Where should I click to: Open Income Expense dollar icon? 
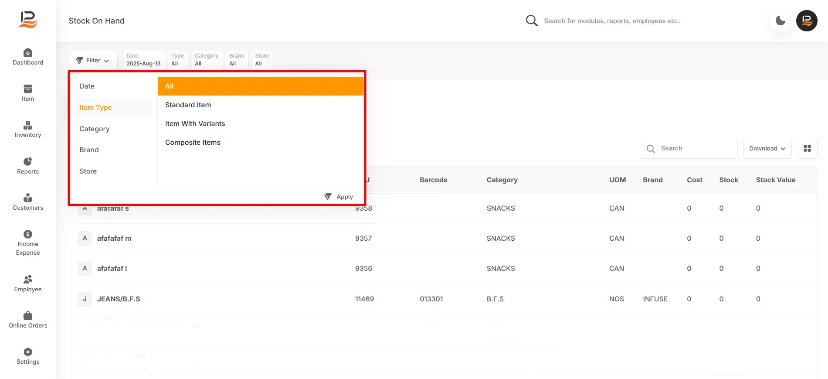click(28, 234)
